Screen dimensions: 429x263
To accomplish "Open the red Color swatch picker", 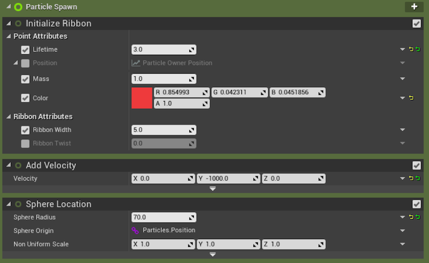I will (x=141, y=98).
